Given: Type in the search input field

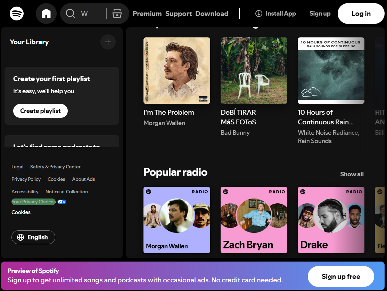Looking at the screenshot, I should point(92,14).
